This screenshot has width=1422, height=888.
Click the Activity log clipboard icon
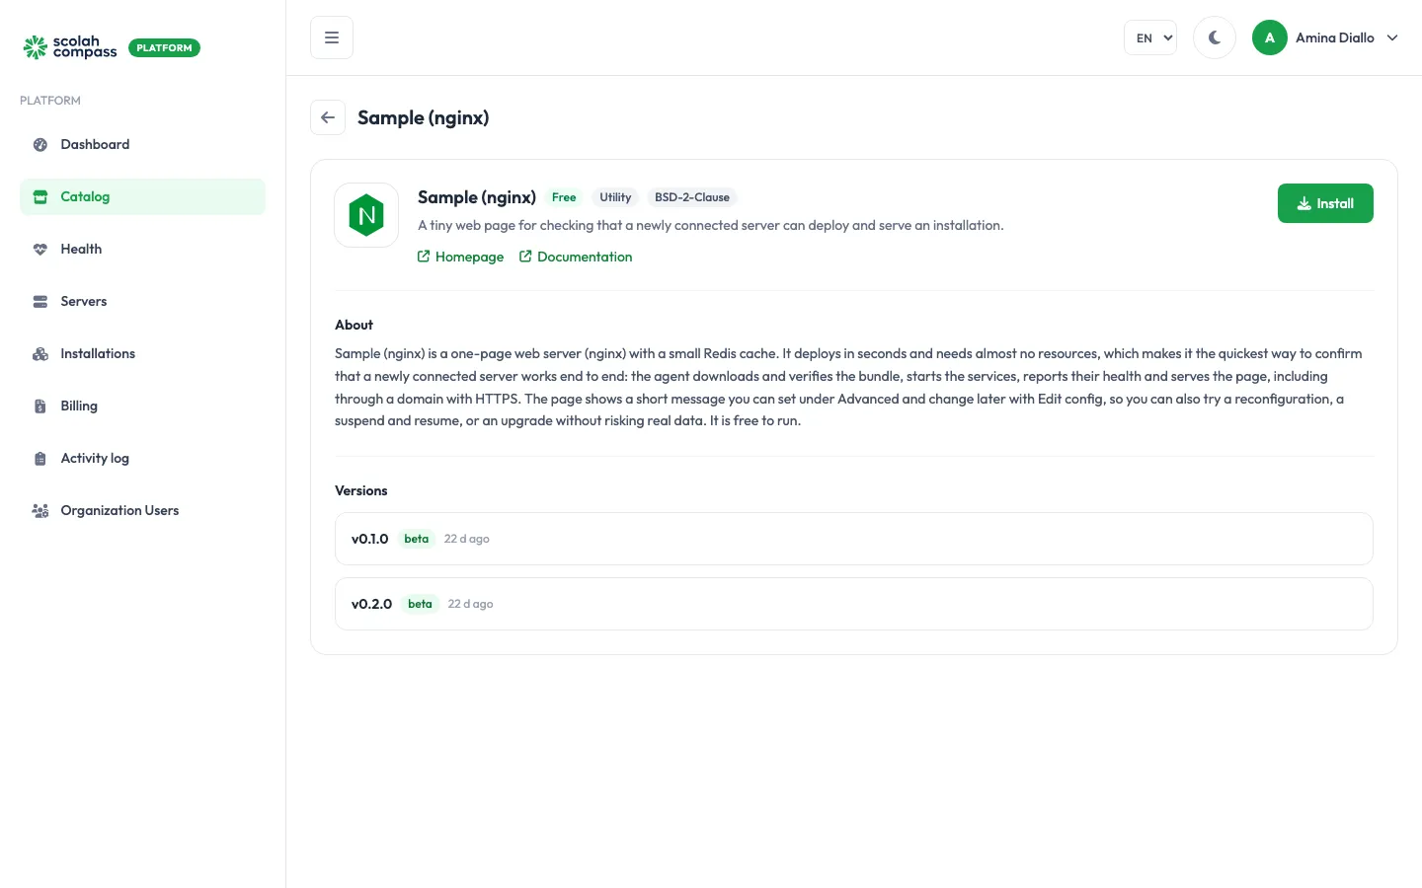40,459
